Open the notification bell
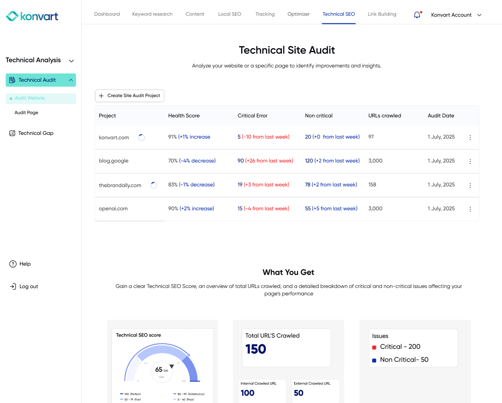The width and height of the screenshot is (502, 403). click(417, 14)
